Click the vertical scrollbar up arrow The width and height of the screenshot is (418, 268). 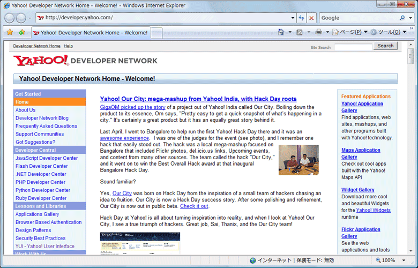pos(411,45)
